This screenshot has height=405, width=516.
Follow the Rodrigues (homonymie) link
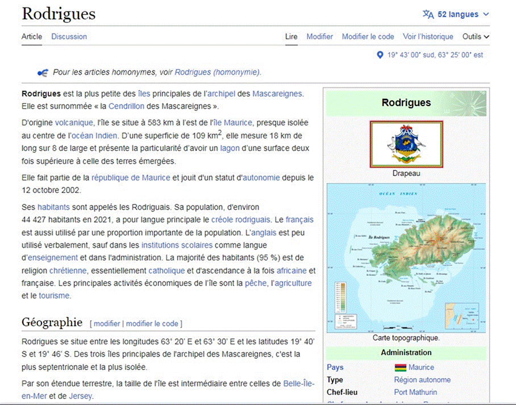(x=218, y=72)
